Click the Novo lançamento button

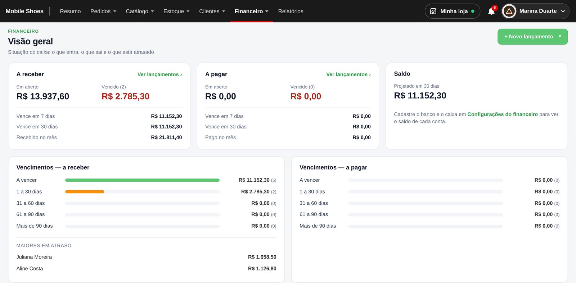532,37
